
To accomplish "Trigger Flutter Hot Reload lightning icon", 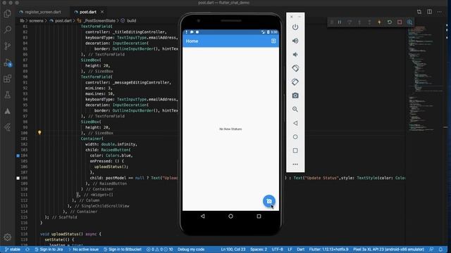I will [x=379, y=22].
